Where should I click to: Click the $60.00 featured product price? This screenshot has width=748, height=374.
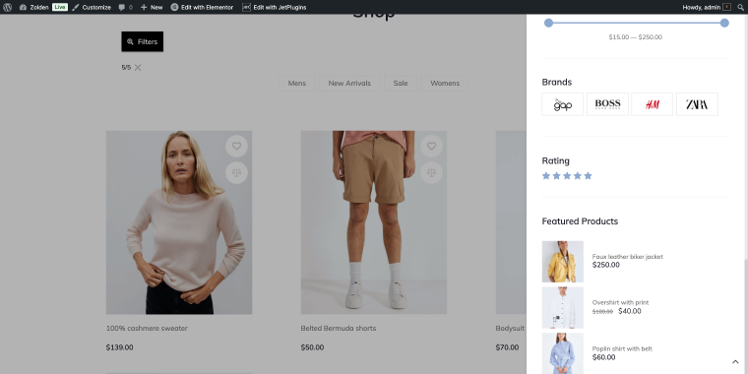click(x=603, y=357)
